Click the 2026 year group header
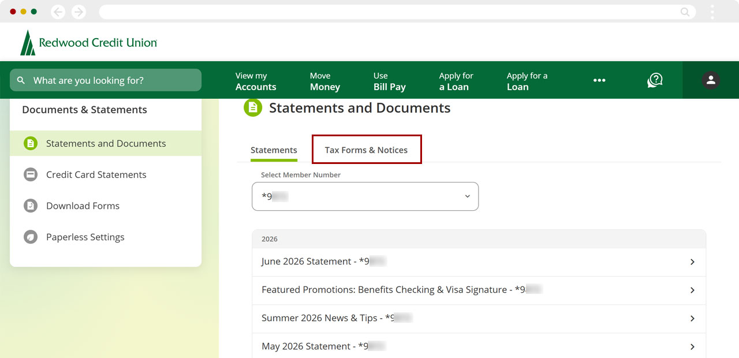This screenshot has height=358, width=739. point(479,238)
